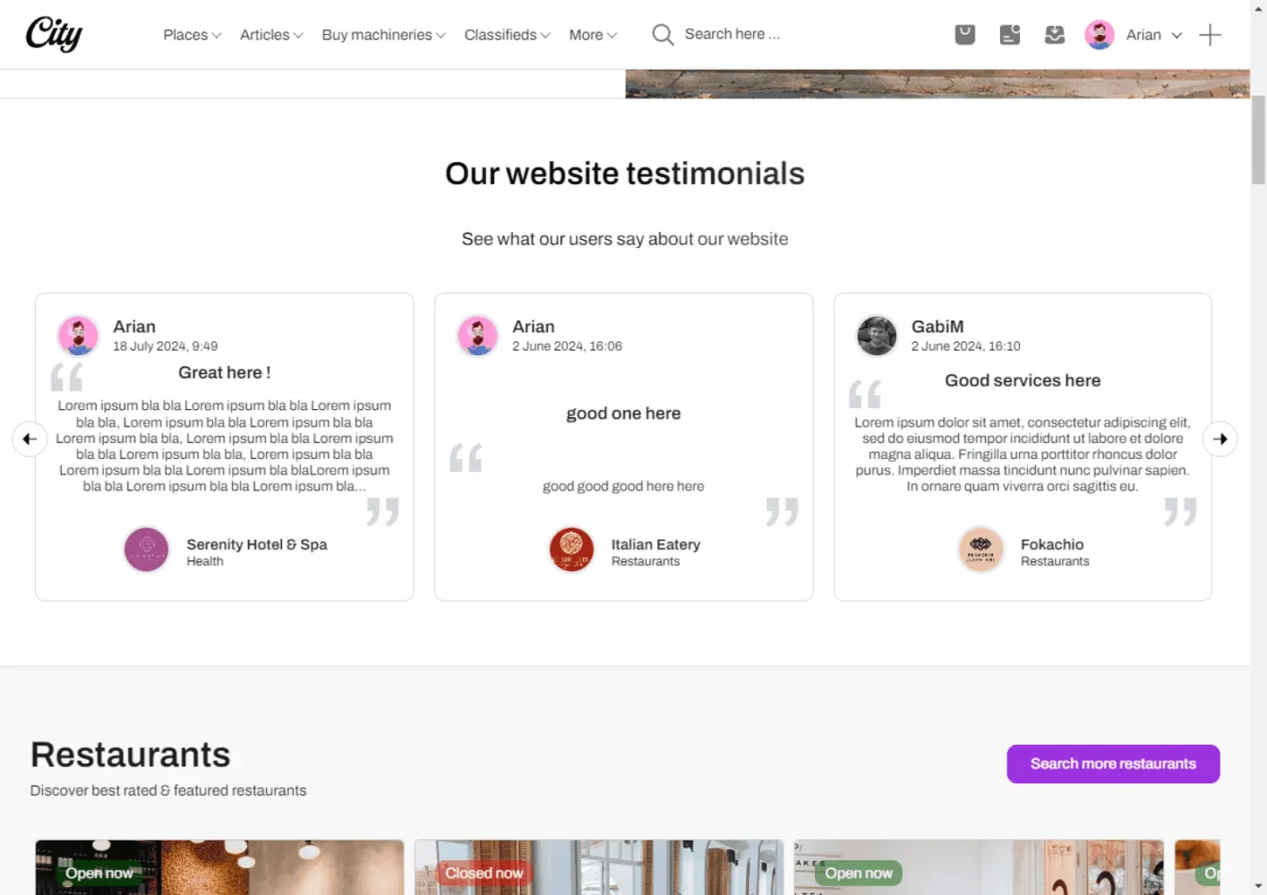Open Fokachio logo

pyautogui.click(x=980, y=550)
